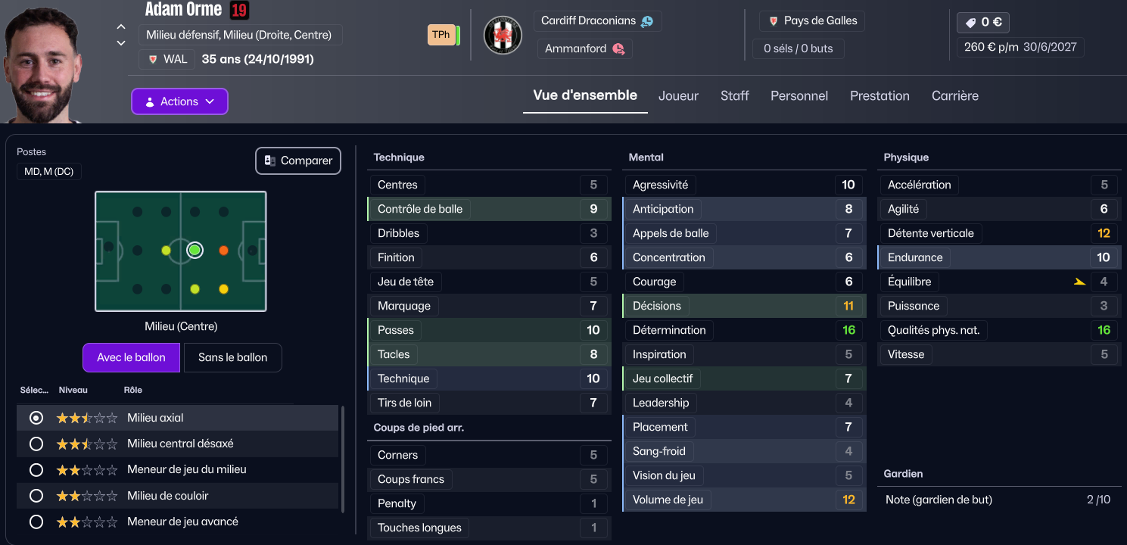
Task: Select the Milieu axial role radio button
Action: coord(36,418)
